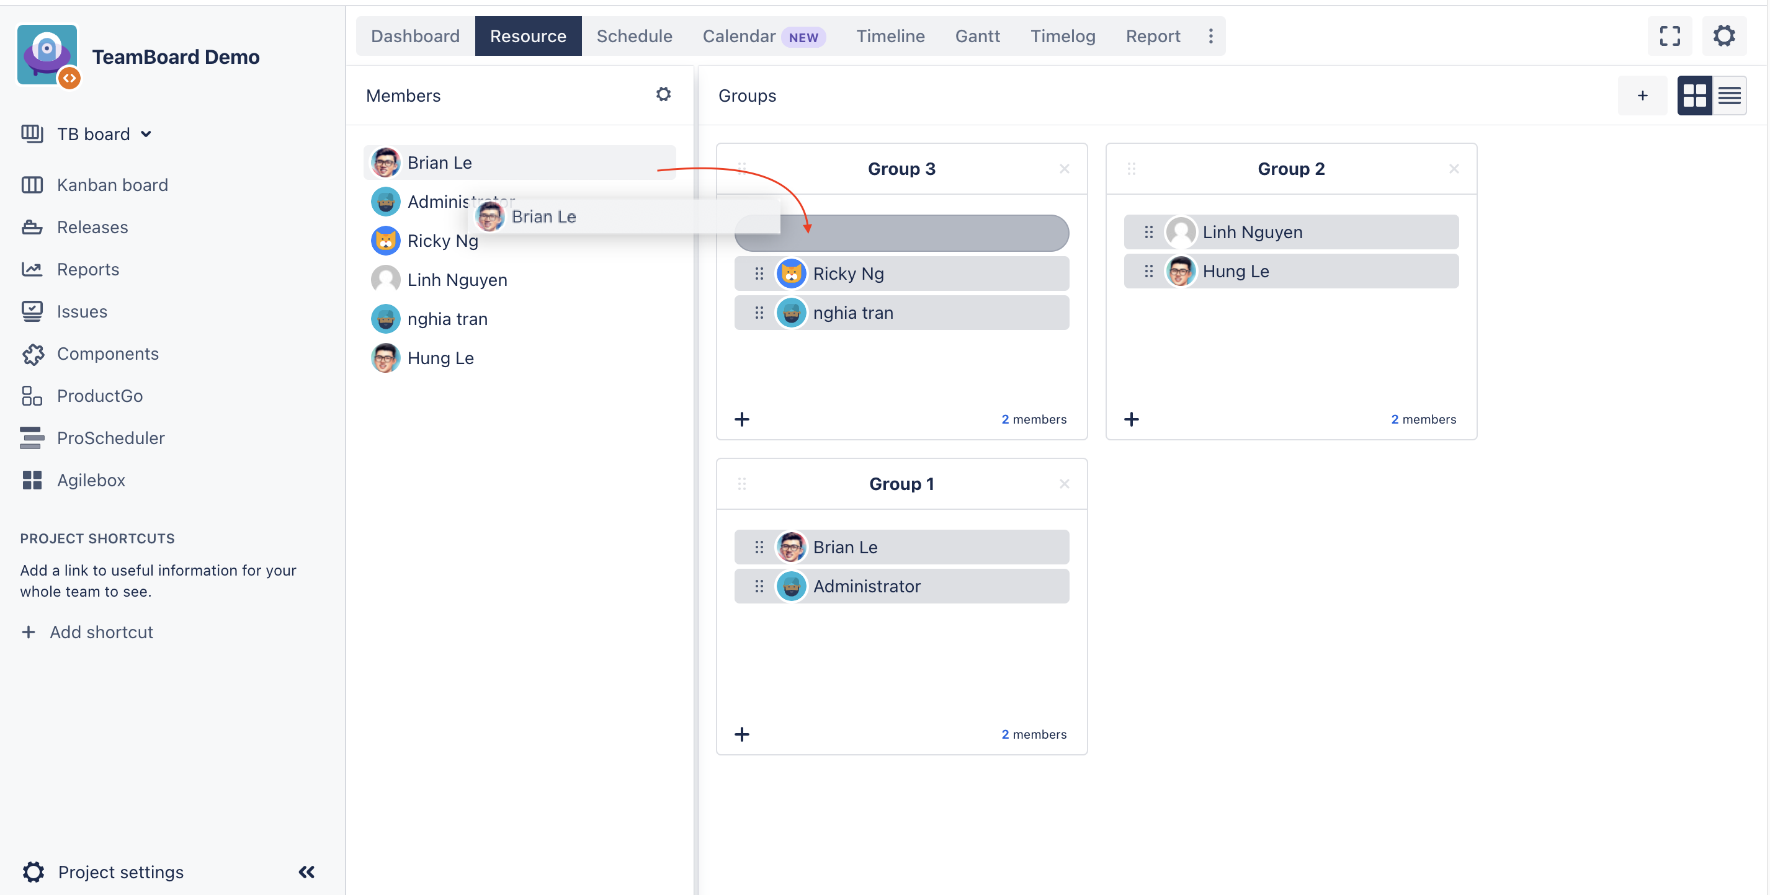Click the fullscreen expand icon
The height and width of the screenshot is (895, 1770).
point(1669,35)
